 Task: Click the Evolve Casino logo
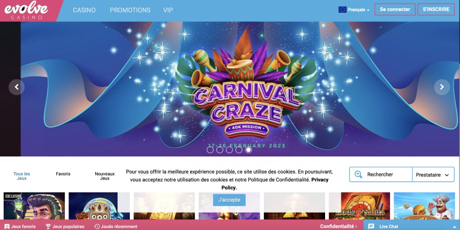tap(26, 11)
